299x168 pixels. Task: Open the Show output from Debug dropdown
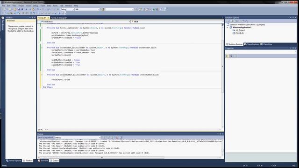tap(78, 138)
